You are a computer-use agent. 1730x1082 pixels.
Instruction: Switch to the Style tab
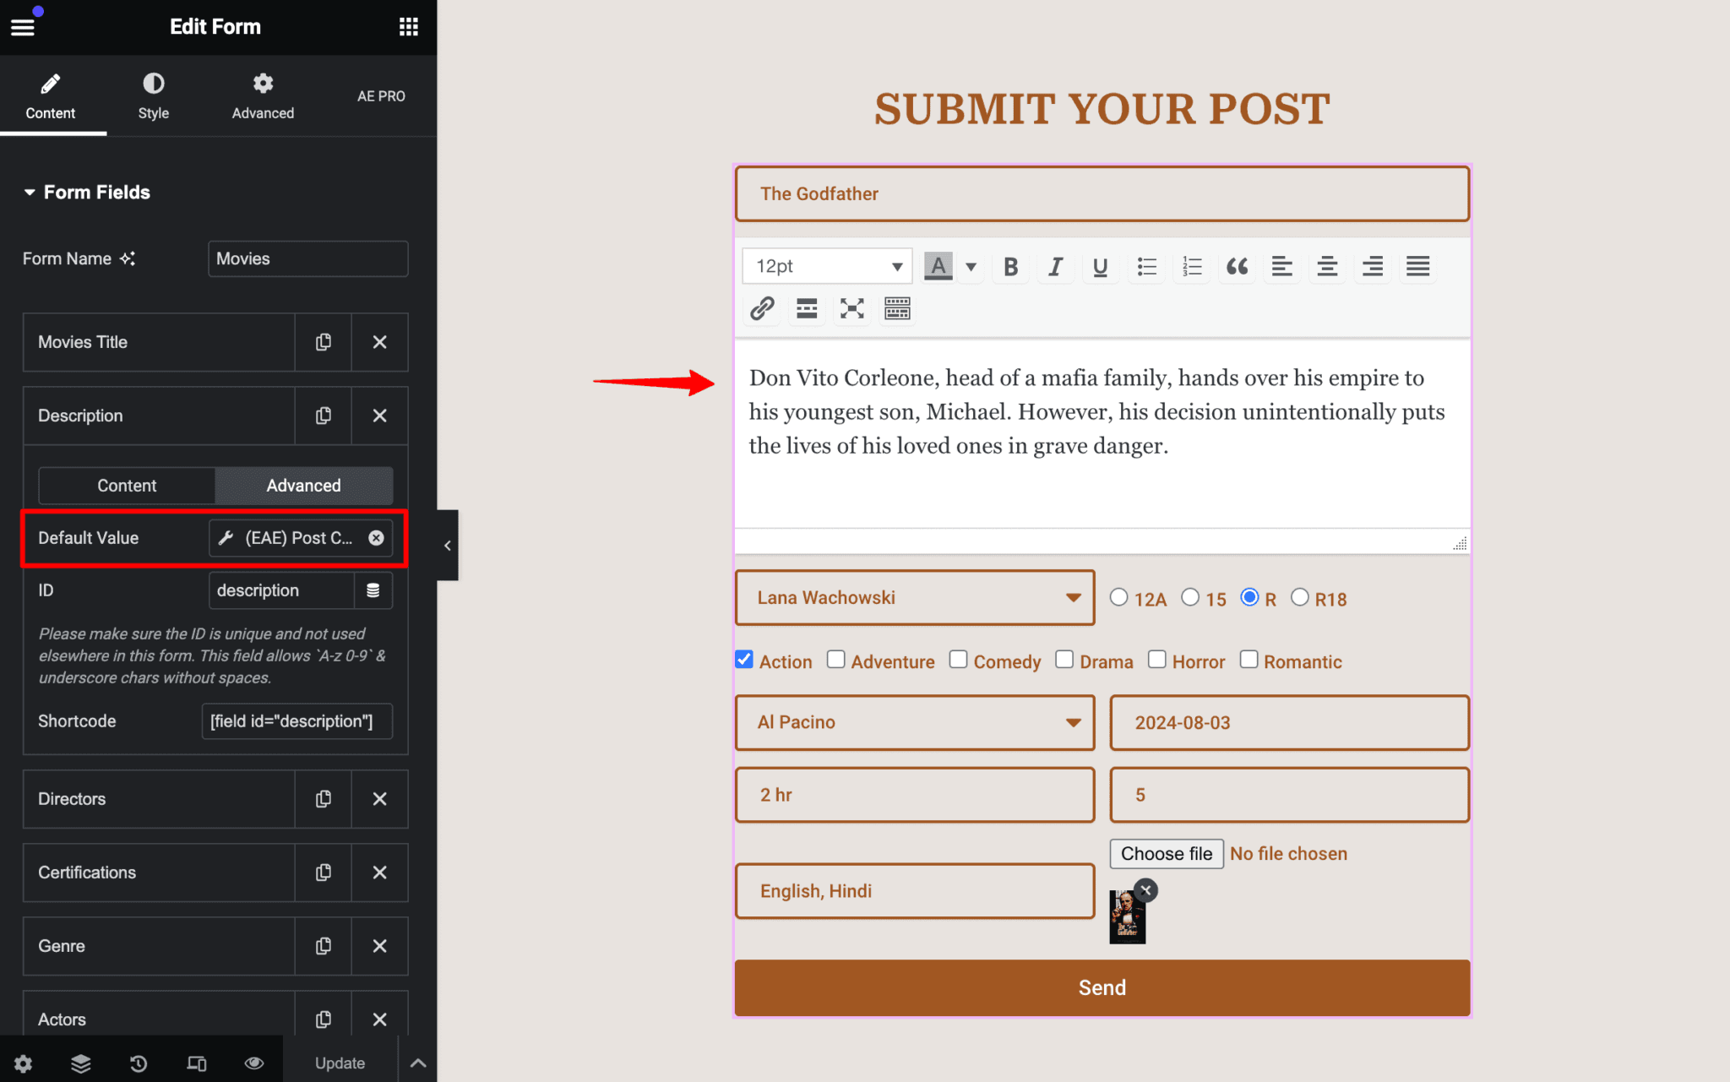pos(153,95)
